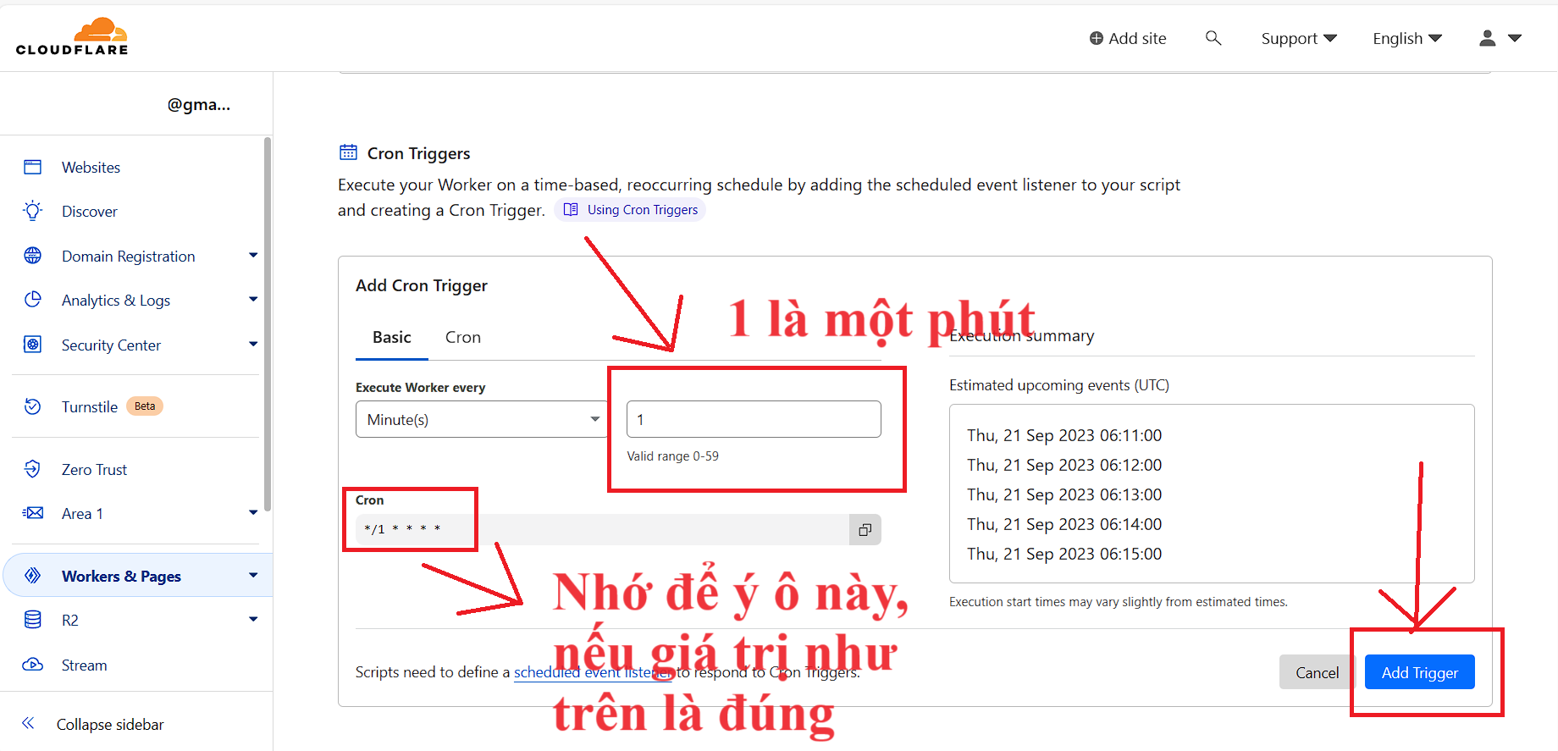Expand the Security Center submenu arrow
The width and height of the screenshot is (1558, 751).
click(x=253, y=344)
